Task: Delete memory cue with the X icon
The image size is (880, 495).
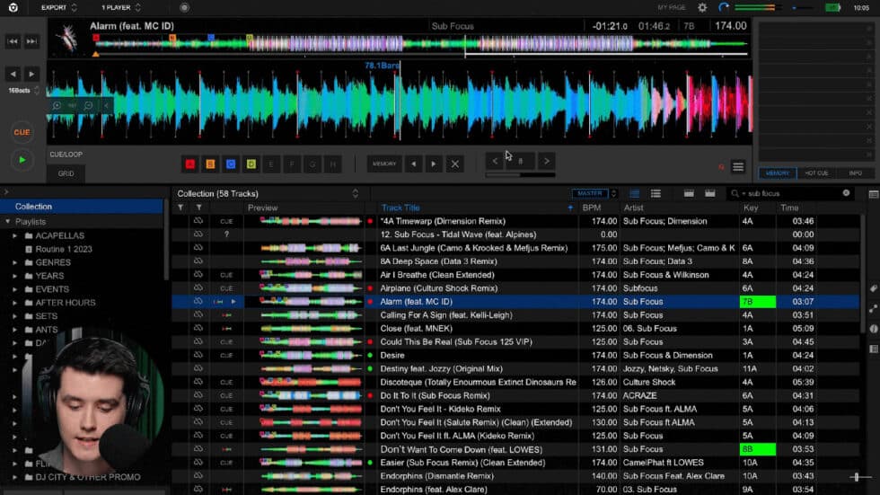Action: click(x=454, y=164)
